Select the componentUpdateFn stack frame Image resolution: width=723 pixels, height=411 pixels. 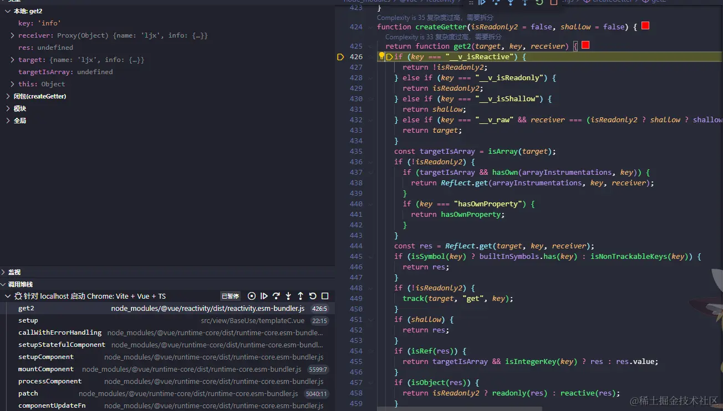167,406
